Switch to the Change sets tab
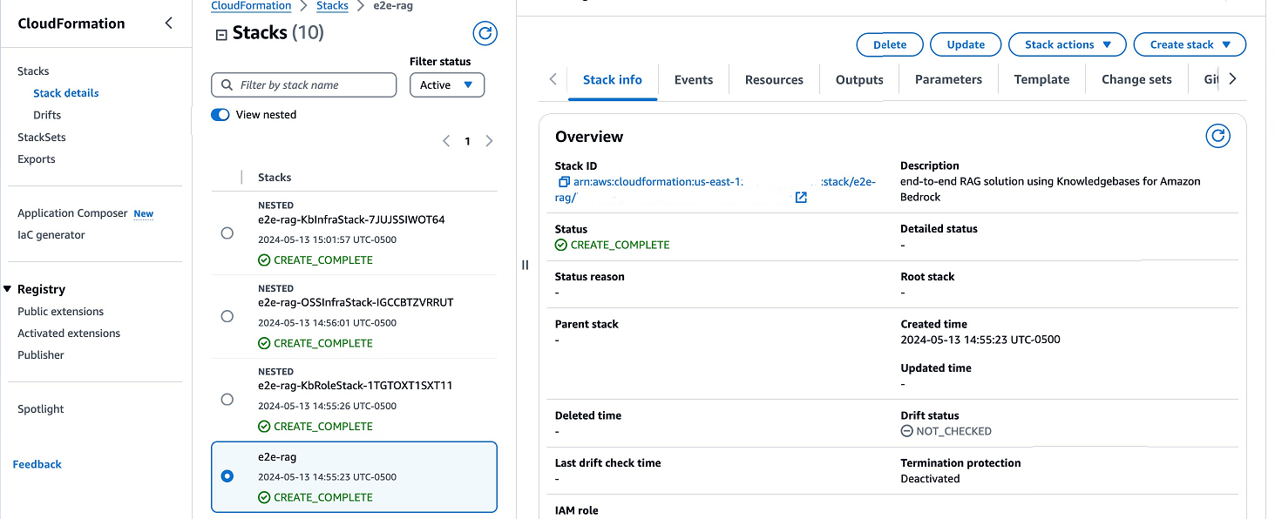This screenshot has width=1275, height=519. click(1136, 79)
